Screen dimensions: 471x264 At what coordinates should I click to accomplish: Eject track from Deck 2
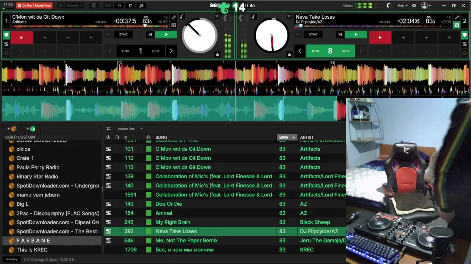pos(289,54)
